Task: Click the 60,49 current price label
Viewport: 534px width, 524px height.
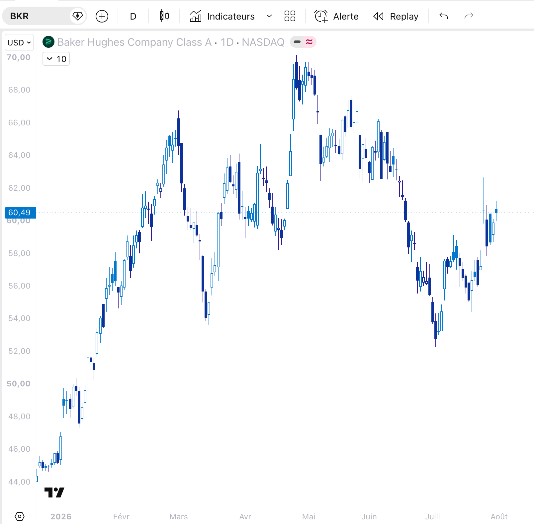Action: [20, 213]
